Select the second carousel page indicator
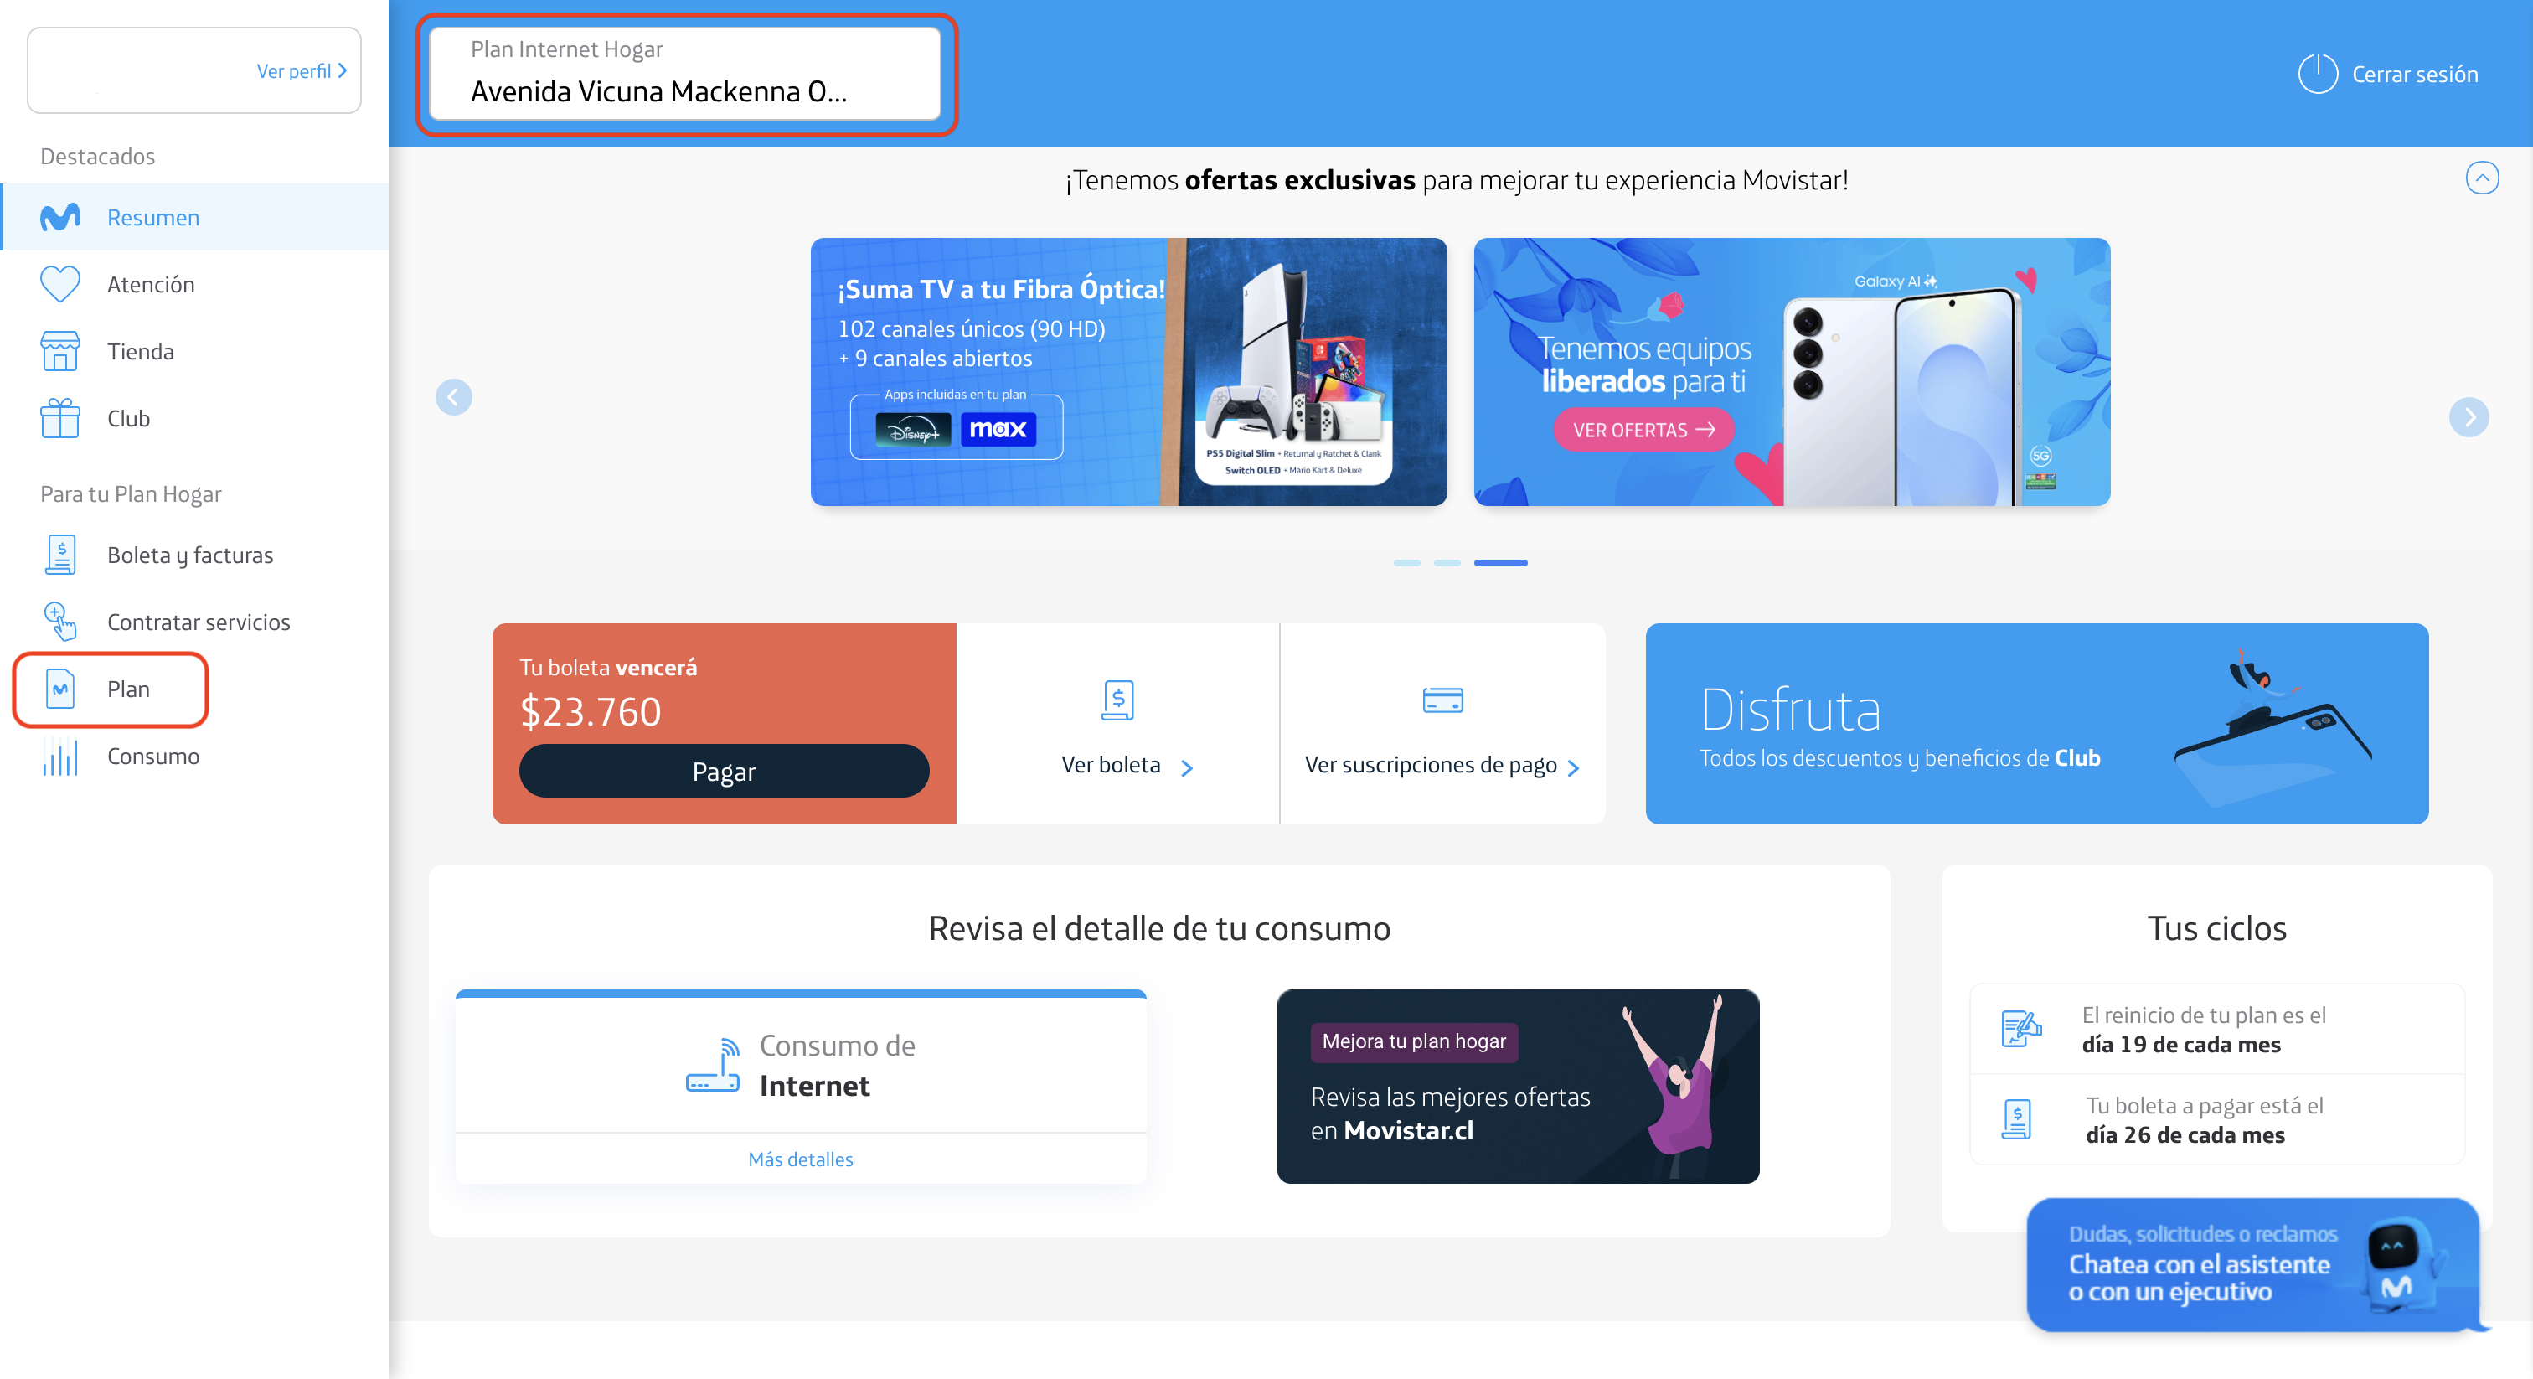This screenshot has width=2533, height=1379. (x=1447, y=563)
